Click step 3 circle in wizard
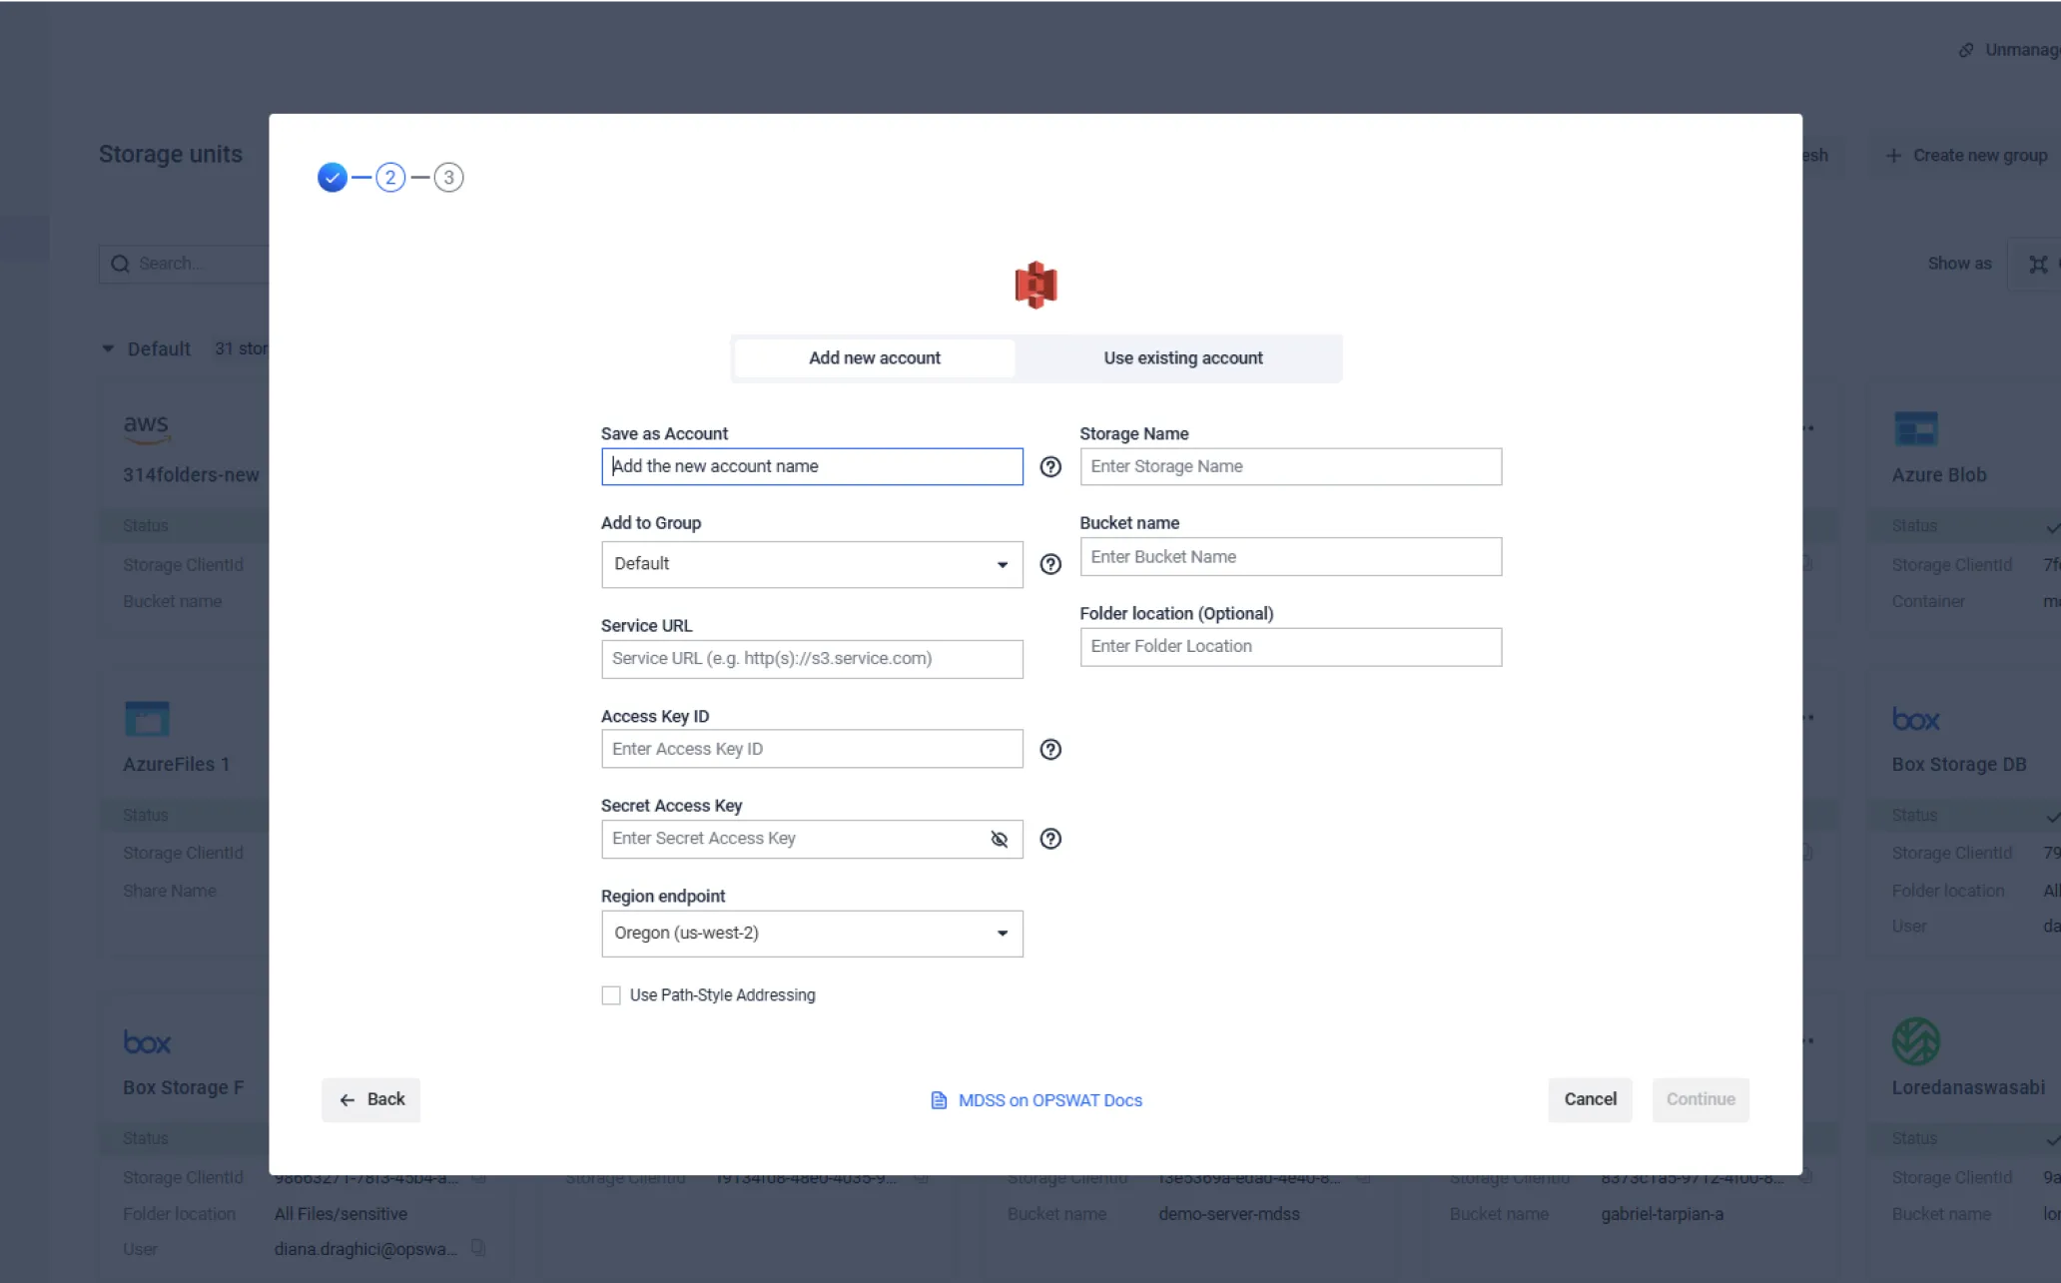The image size is (2061, 1283). pos(448,178)
